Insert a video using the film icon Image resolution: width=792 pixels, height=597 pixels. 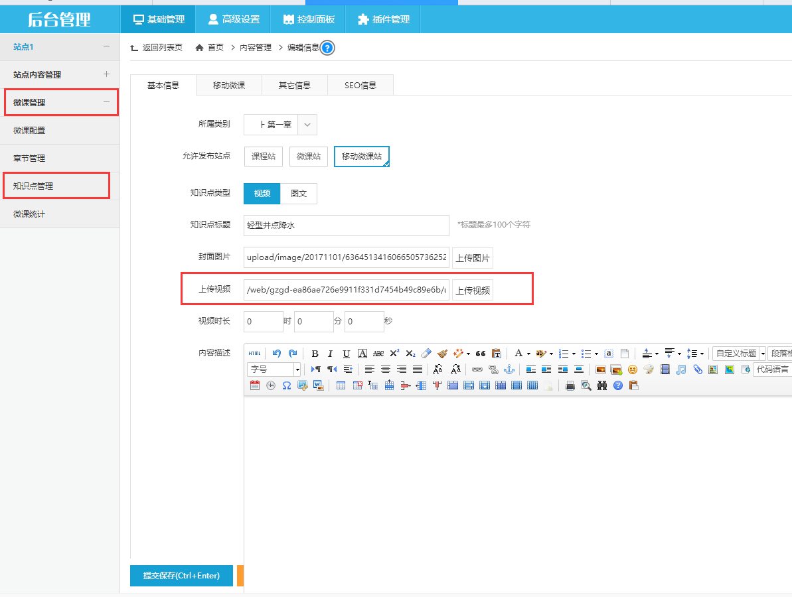click(x=665, y=369)
